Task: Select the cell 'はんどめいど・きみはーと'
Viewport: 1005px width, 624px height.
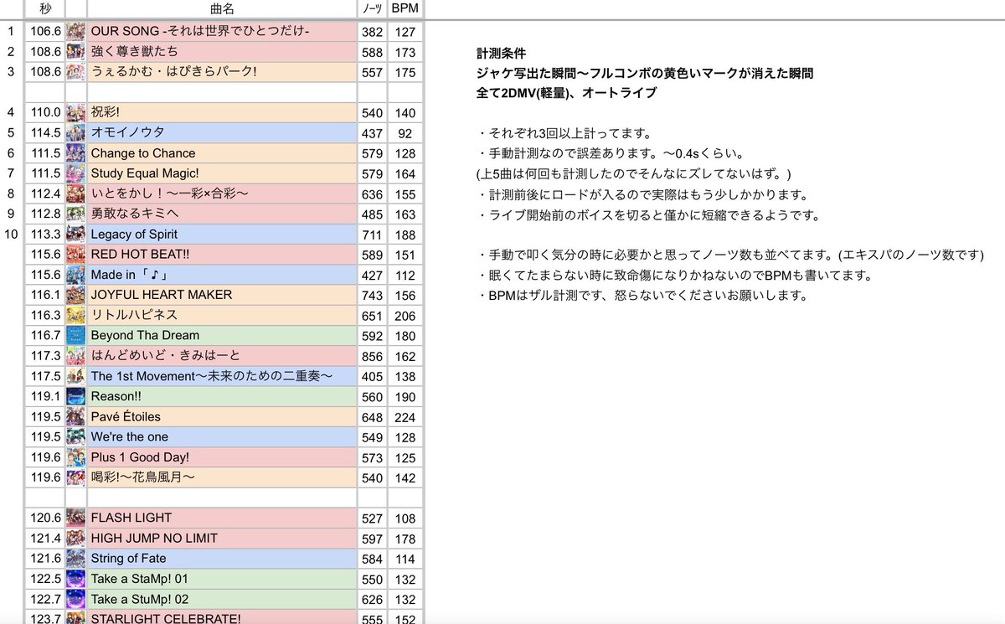Action: click(222, 355)
